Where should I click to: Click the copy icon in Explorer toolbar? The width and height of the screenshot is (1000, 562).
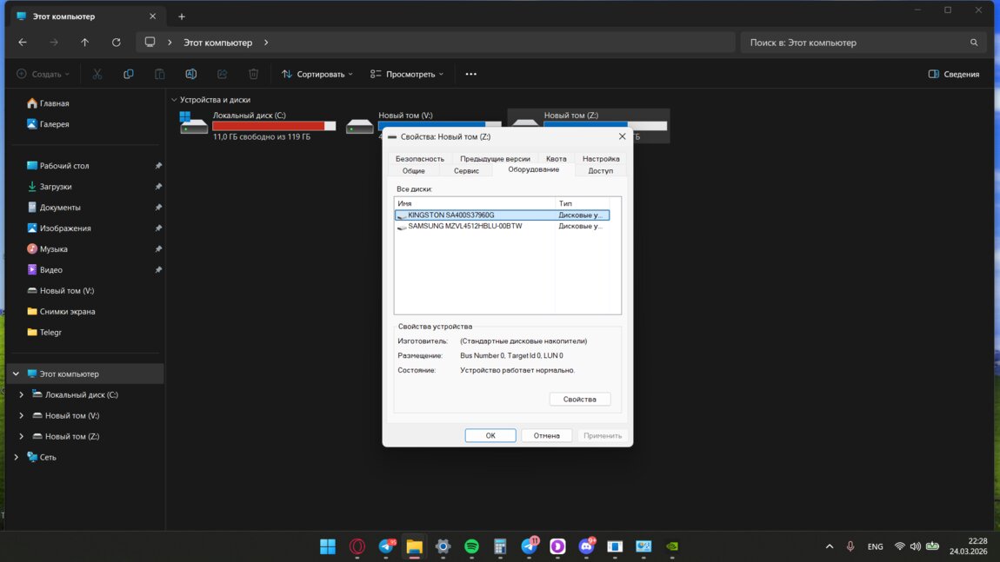pos(129,75)
